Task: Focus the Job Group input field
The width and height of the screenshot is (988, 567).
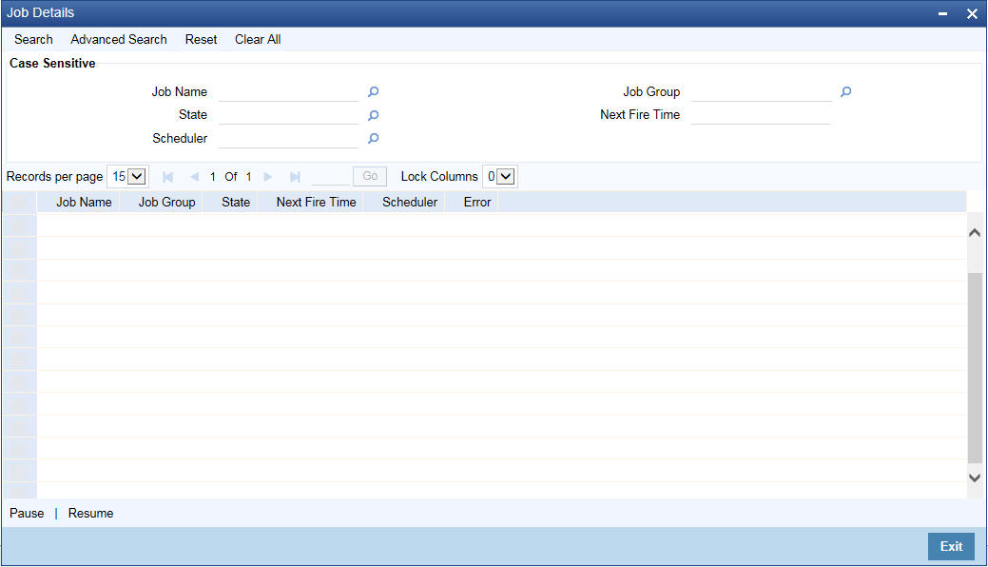Action: (x=761, y=92)
